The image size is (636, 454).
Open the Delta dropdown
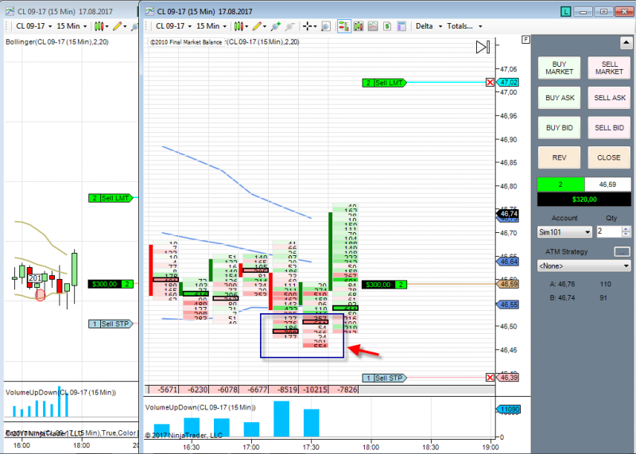[x=429, y=26]
